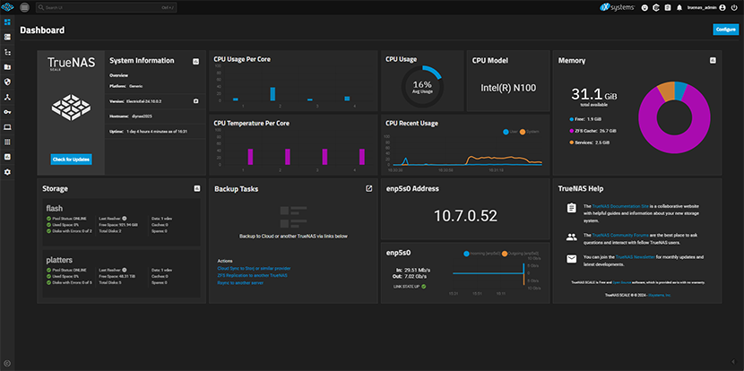Click the iXsystems logo
The height and width of the screenshot is (371, 744).
[x=618, y=7]
